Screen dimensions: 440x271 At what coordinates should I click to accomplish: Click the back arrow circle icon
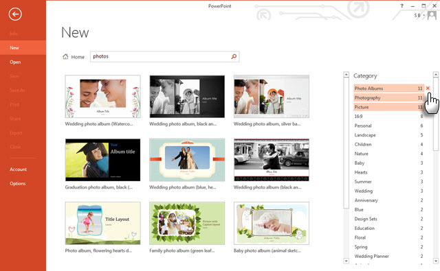[15, 14]
